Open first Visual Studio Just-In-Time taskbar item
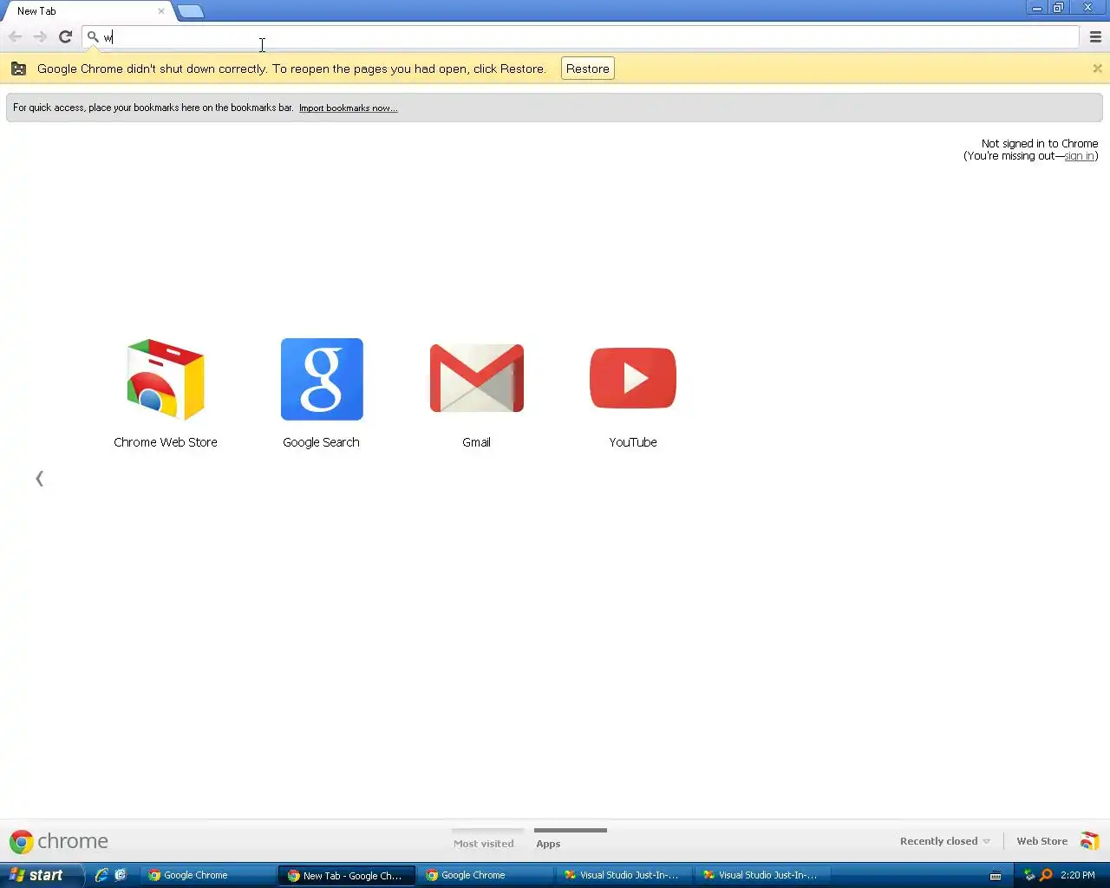1110x888 pixels. click(x=624, y=875)
